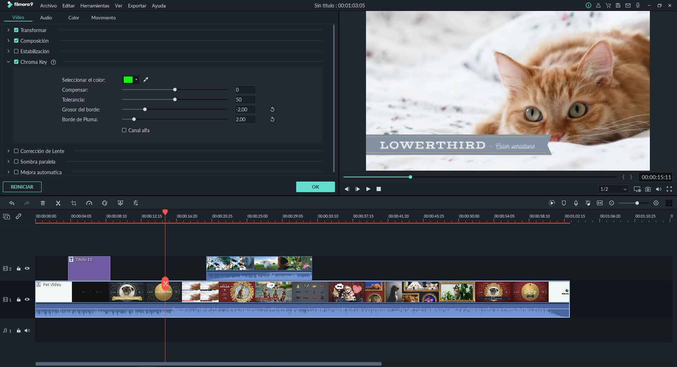The image size is (677, 367).
Task: Click zoom to fit timeline icon
Action: tap(600, 203)
